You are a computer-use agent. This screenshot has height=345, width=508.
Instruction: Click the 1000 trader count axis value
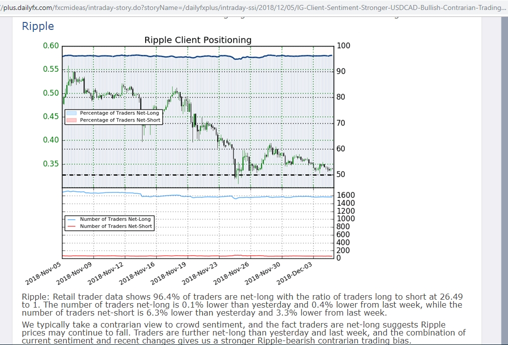[x=346, y=219]
